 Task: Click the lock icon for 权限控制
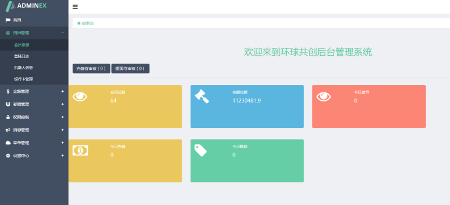pos(8,117)
